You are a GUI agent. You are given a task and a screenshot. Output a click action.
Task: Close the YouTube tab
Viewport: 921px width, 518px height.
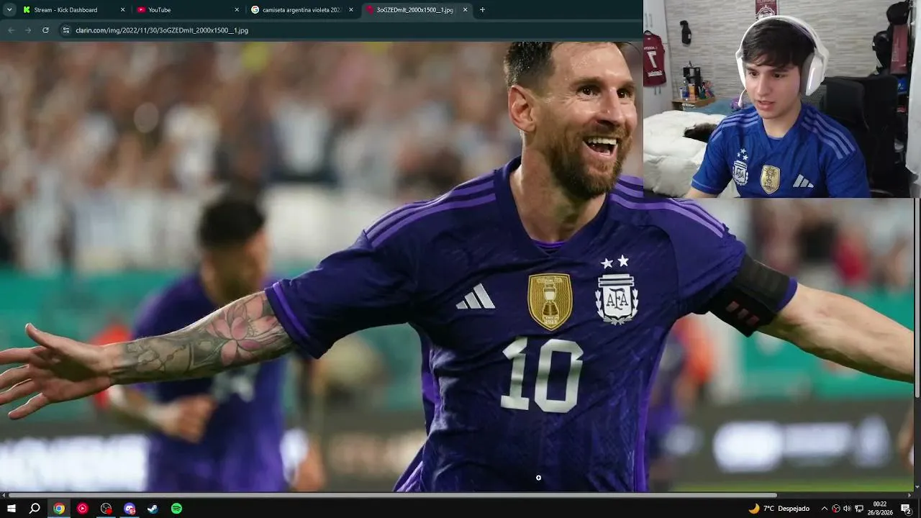click(237, 10)
